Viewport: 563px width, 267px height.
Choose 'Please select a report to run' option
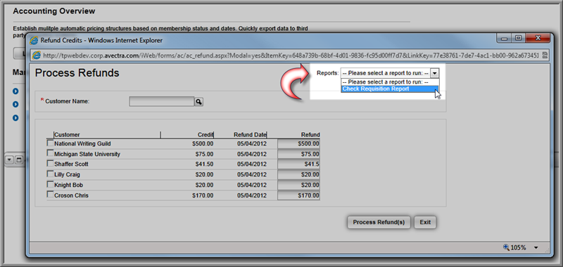[x=390, y=82]
